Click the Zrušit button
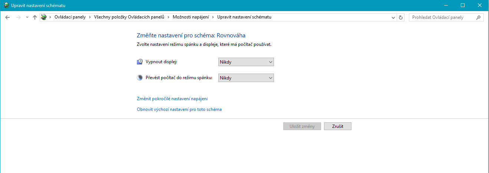The image size is (489, 173). click(338, 126)
